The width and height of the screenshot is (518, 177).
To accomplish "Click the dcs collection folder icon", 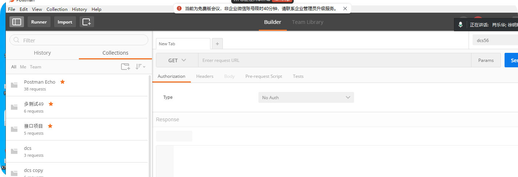I will (14, 152).
